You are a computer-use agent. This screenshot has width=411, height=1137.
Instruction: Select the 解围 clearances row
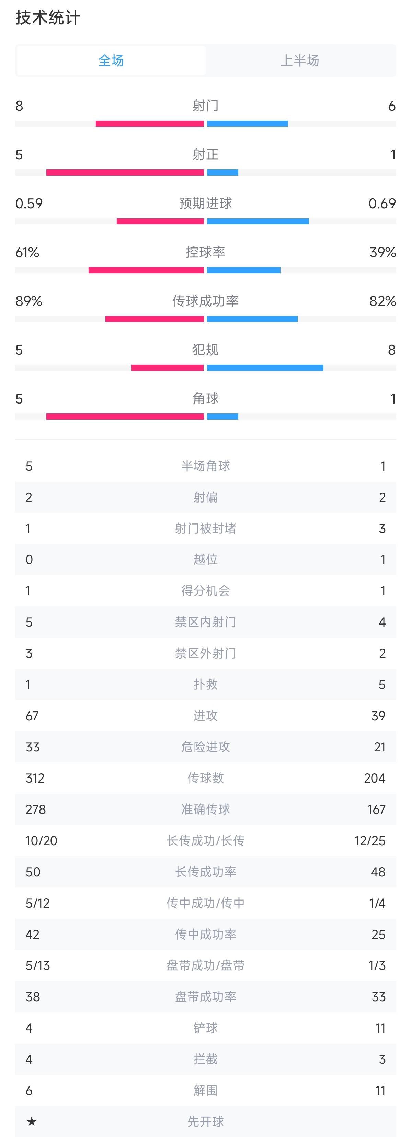click(205, 1091)
